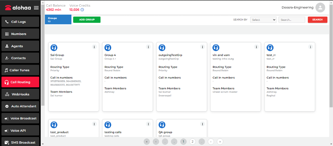Click the Sai Group headset icon
Screen dimensions: 333x146
click(x=54, y=48)
